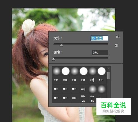Select the first hard round brush in top row
This screenshot has height=122, width=138.
(65, 71)
